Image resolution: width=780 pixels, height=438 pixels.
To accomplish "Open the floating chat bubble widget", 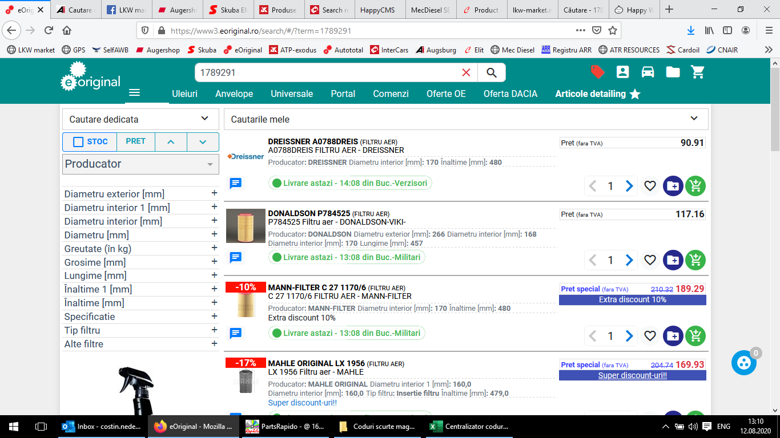I will (x=744, y=363).
